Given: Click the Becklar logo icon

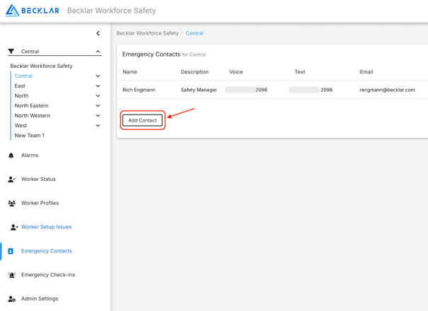Looking at the screenshot, I should (12, 11).
